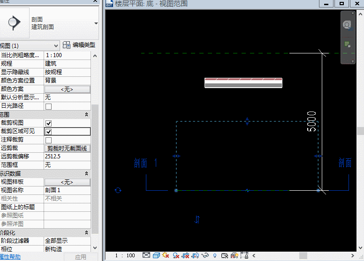
Task: Click the 1 : 100 view scale
Action: point(125,255)
